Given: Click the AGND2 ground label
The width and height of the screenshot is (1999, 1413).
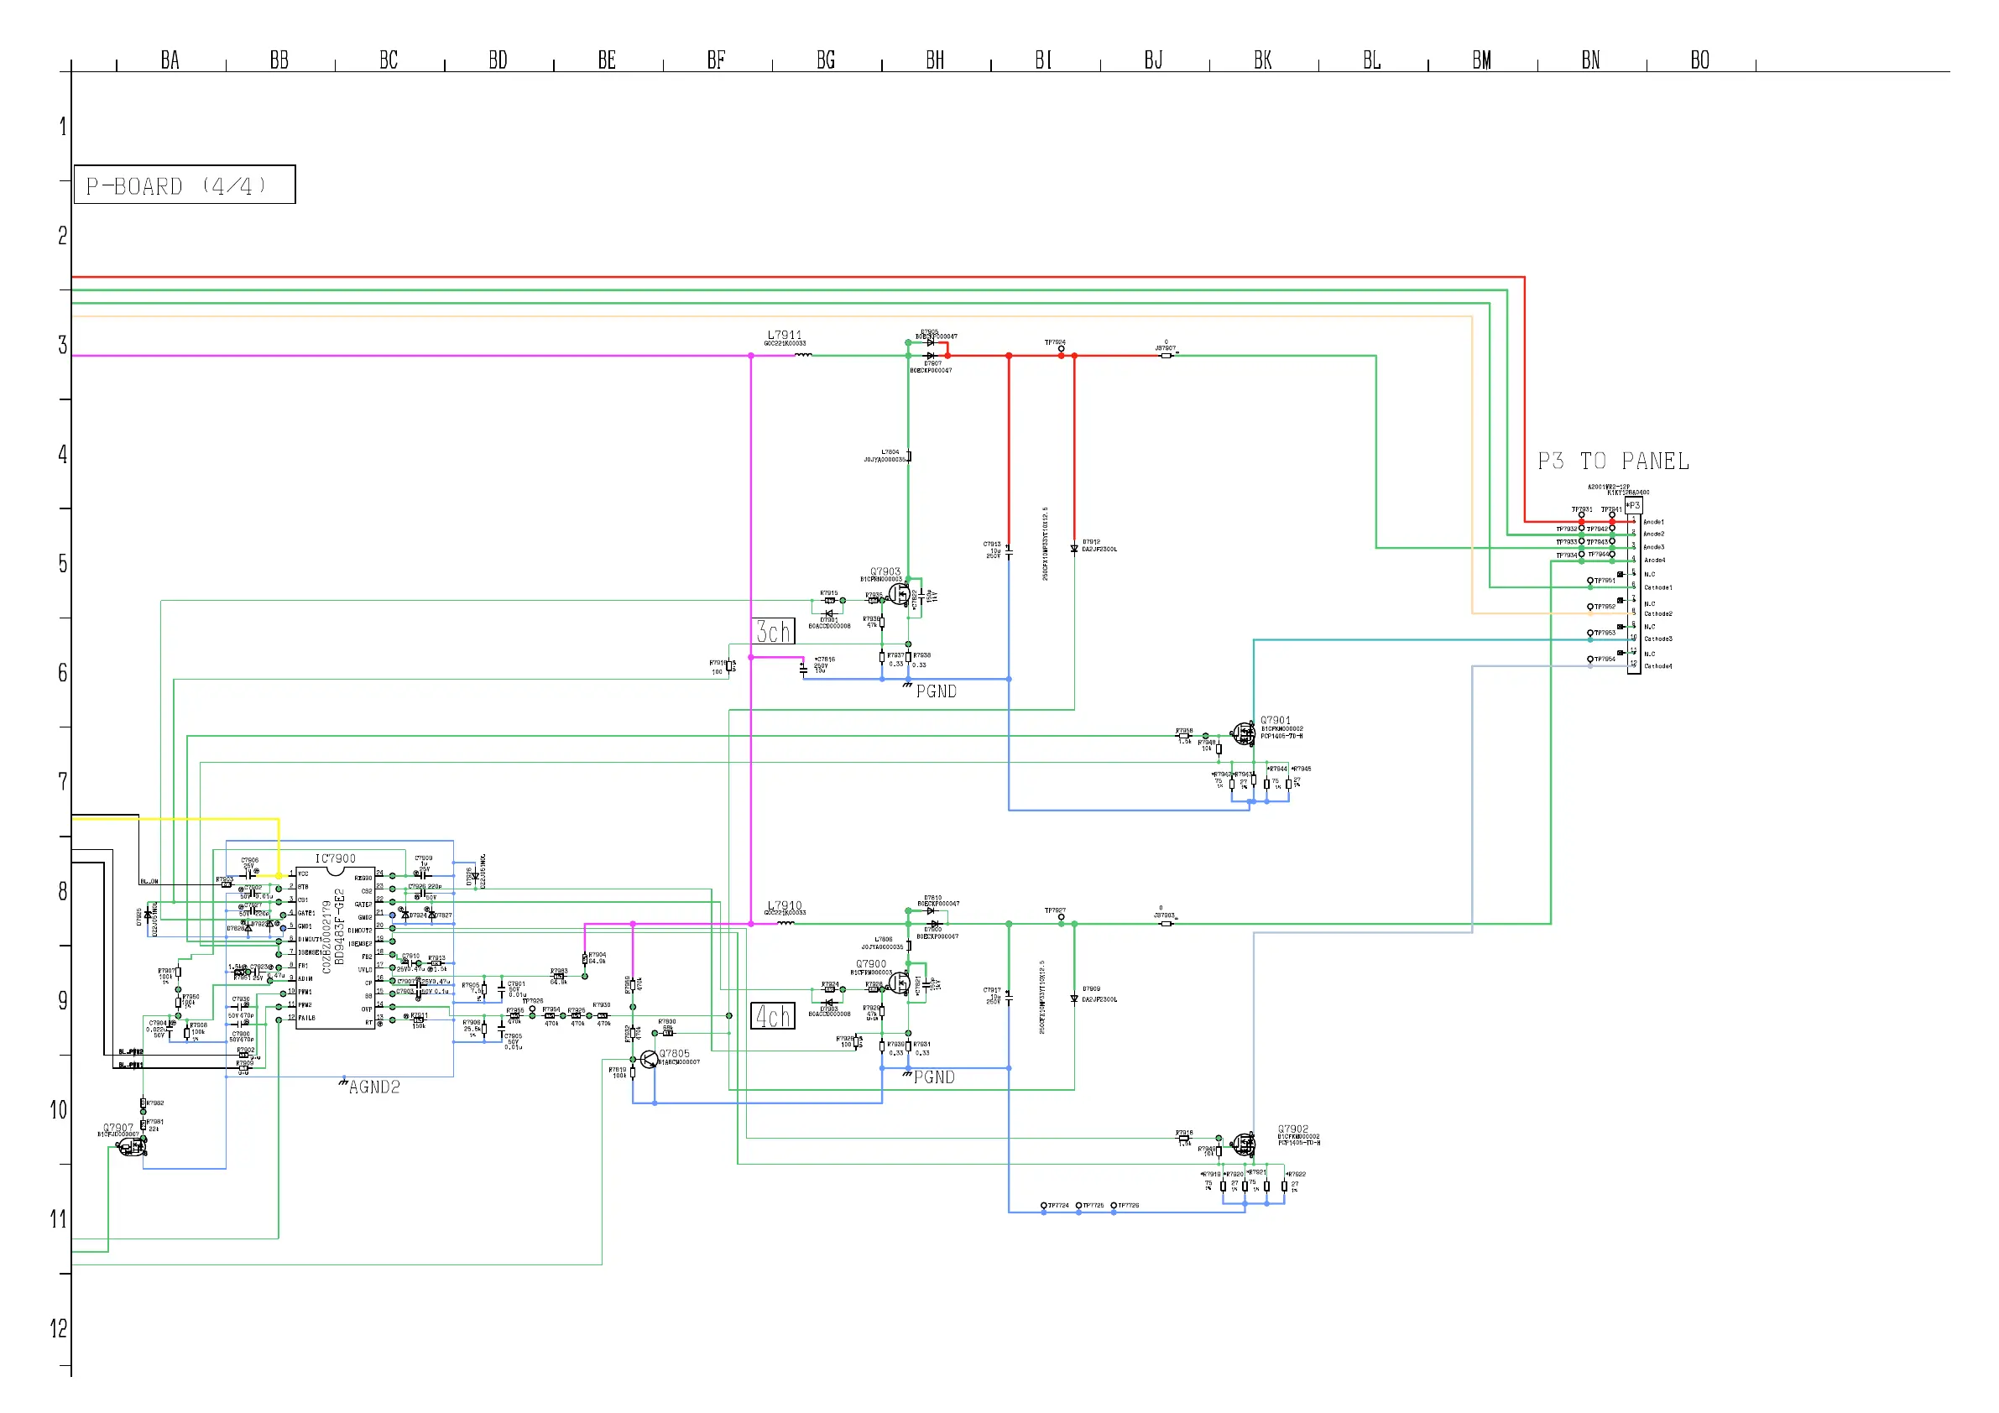Looking at the screenshot, I should point(374,1087).
